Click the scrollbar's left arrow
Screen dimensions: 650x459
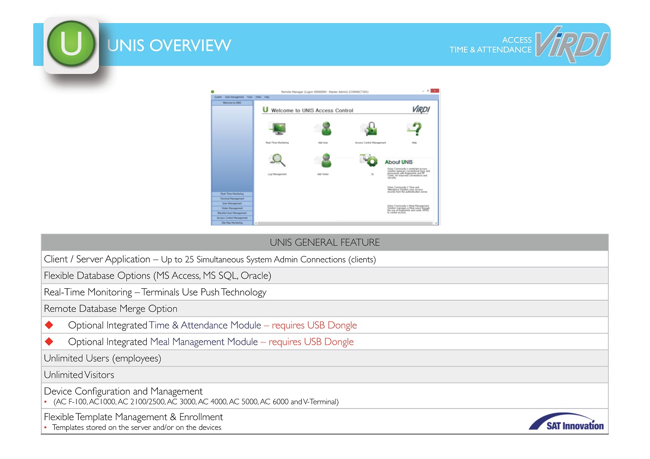pyautogui.click(x=256, y=223)
